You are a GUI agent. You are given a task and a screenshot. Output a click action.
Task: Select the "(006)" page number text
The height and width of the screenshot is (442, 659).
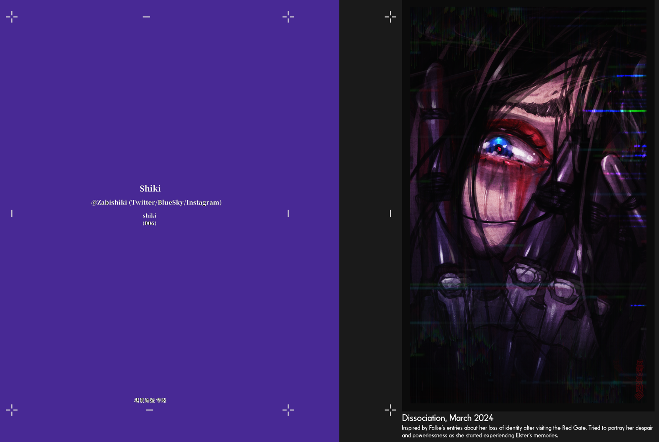pyautogui.click(x=149, y=223)
